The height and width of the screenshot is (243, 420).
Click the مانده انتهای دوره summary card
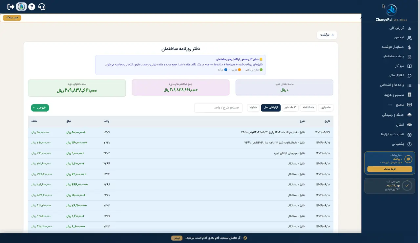(x=77, y=88)
